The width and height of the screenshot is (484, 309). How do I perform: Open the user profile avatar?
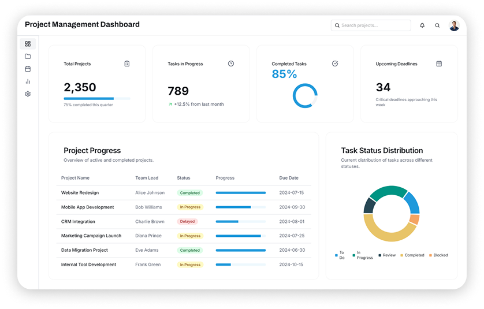point(455,25)
